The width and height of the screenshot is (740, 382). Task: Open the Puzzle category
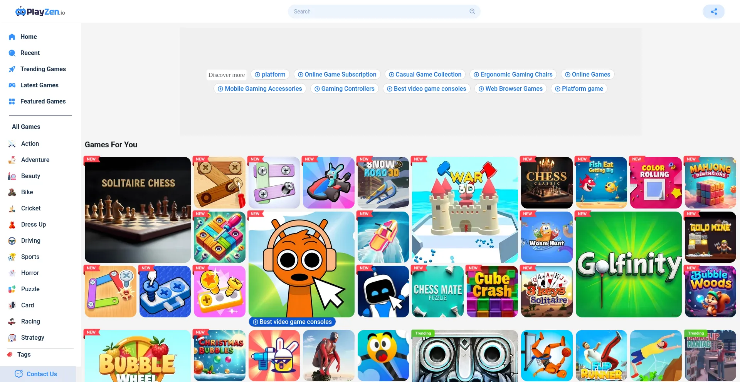pyautogui.click(x=30, y=289)
